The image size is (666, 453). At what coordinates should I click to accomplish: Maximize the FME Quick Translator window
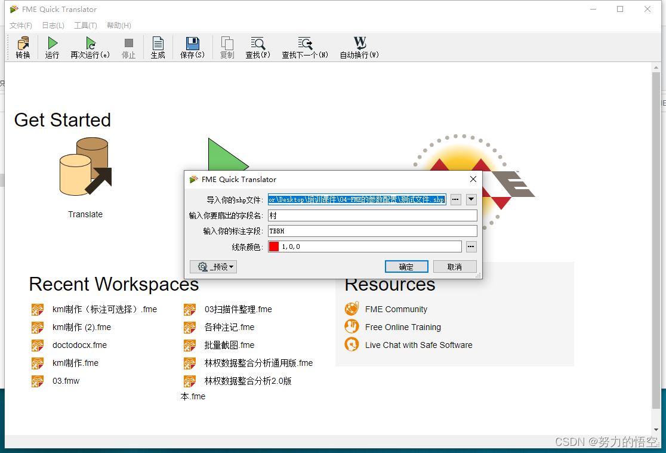620,9
